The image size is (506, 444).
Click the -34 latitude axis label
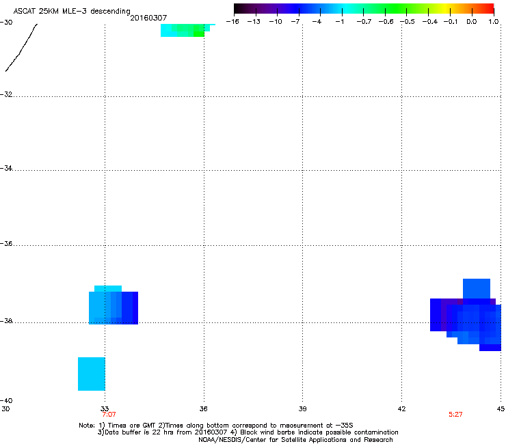[x=5, y=168]
